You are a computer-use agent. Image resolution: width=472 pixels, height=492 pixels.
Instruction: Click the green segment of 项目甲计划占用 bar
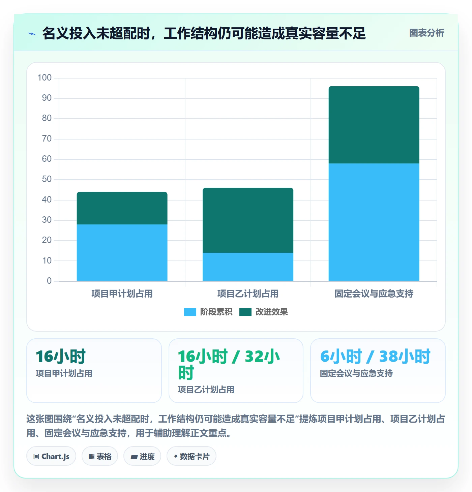(x=122, y=208)
